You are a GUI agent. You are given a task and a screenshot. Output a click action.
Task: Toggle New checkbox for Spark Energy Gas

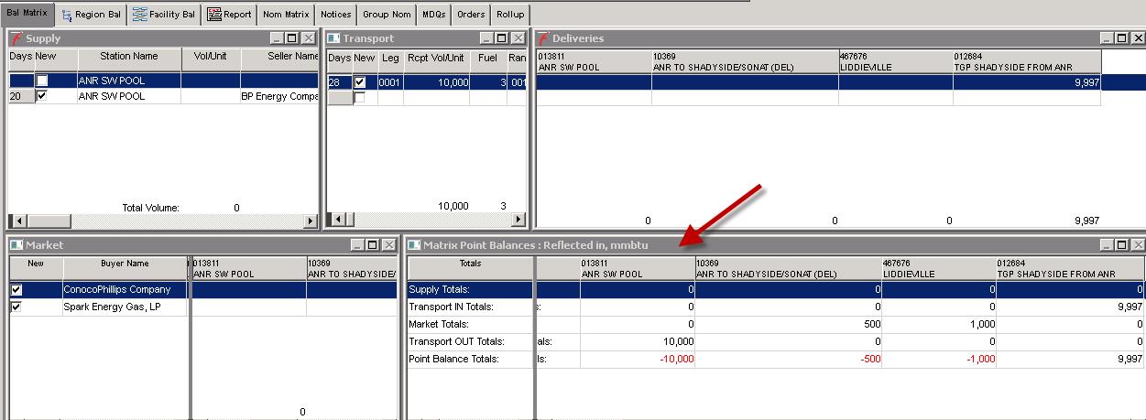pyautogui.click(x=16, y=307)
